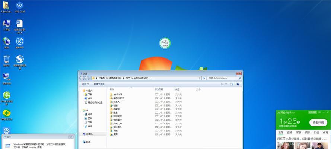Launch the Sogou browser desktop shortcut
331x149 pixels.
point(20,62)
